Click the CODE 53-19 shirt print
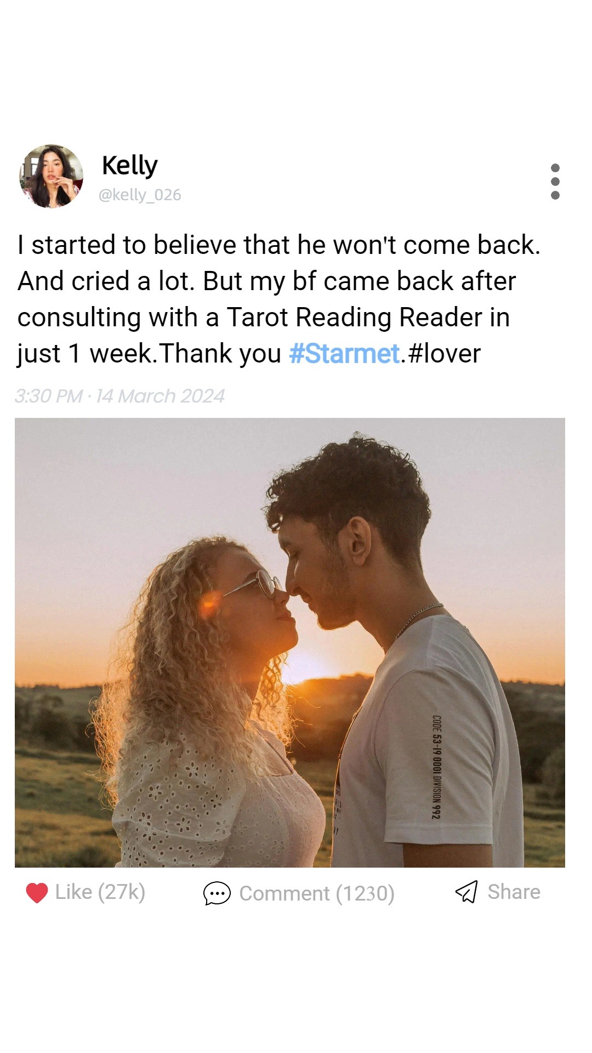The image size is (592, 1053). tap(436, 767)
